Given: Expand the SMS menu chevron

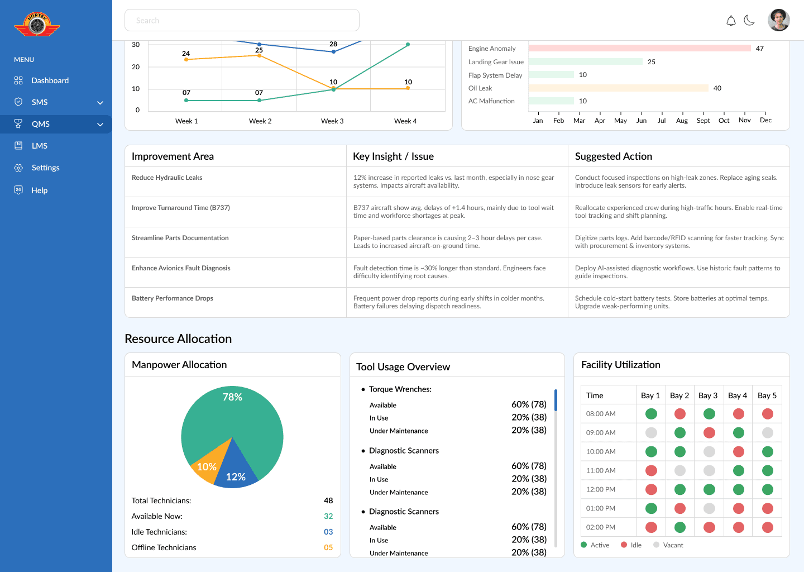Looking at the screenshot, I should 100,103.
